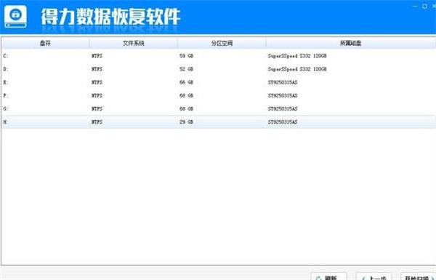Sort by the 文件系统 column header

click(x=134, y=43)
